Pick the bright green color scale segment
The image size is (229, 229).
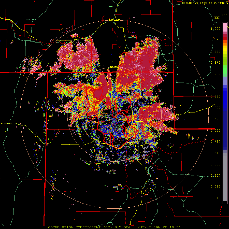point(225,69)
